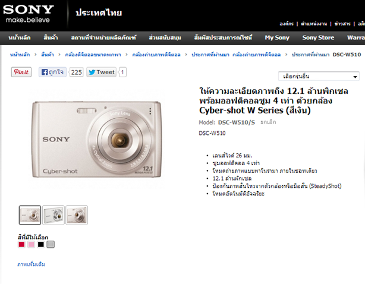Select the black color swatch
This screenshot has height=284, width=365.
coord(41,244)
